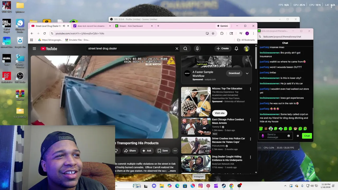
Task: Open the Kick chat emoji picker
Action: (289, 136)
